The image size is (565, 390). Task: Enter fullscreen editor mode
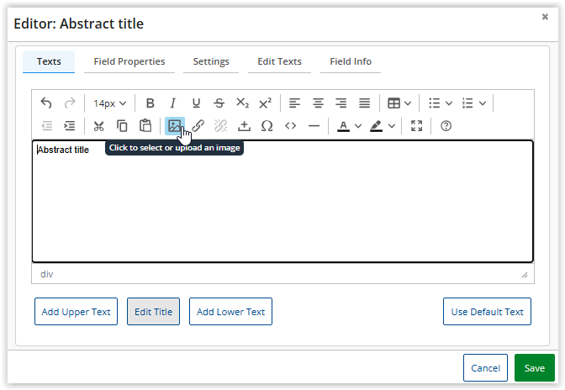[416, 126]
